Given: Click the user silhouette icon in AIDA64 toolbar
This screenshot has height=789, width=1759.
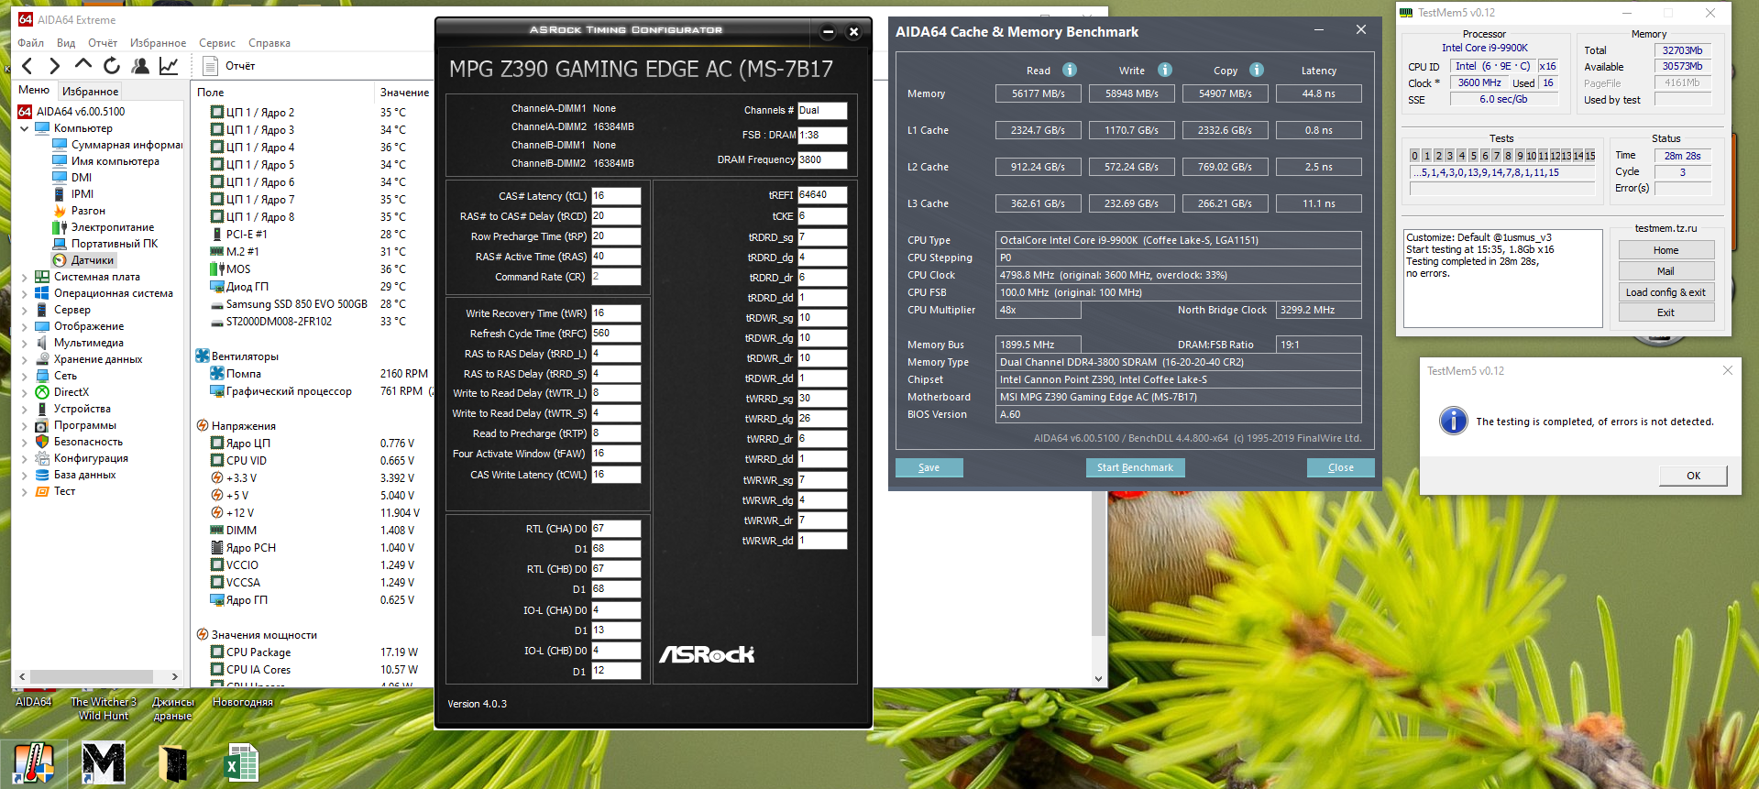Looking at the screenshot, I should click(140, 66).
